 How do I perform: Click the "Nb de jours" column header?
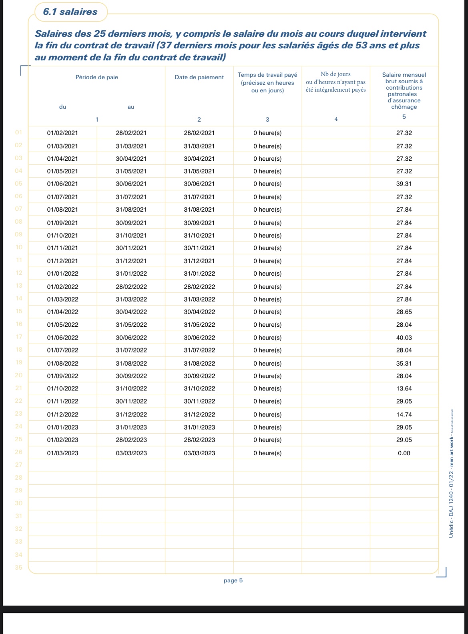click(x=335, y=74)
